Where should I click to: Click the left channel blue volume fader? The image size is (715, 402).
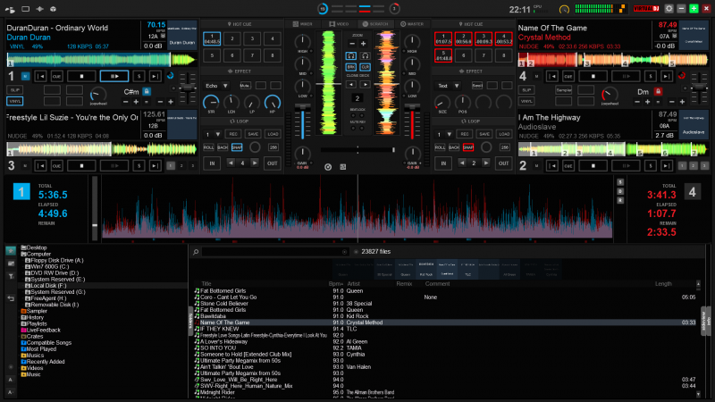[x=302, y=122]
